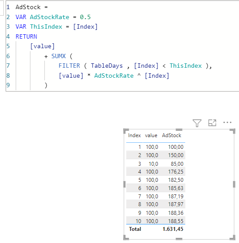Grab bottom-right resize handle of table visual
This screenshot has height=243, width=239.
click(x=232, y=237)
